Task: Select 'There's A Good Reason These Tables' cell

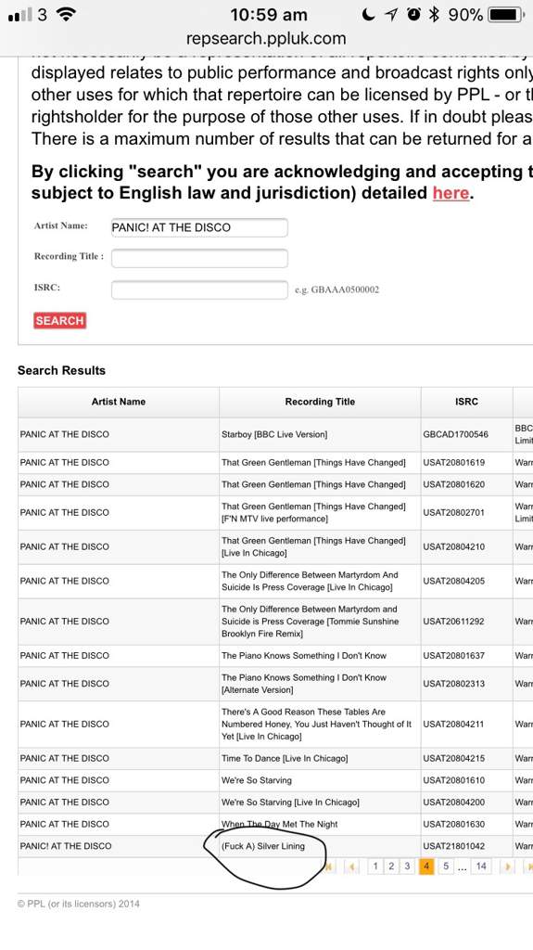Action: pyautogui.click(x=320, y=725)
